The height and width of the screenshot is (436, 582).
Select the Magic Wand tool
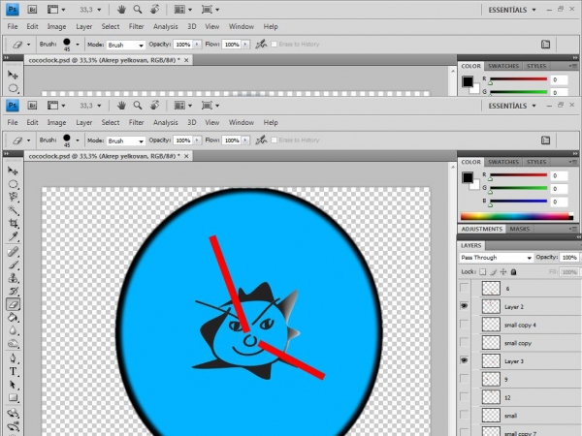click(13, 210)
